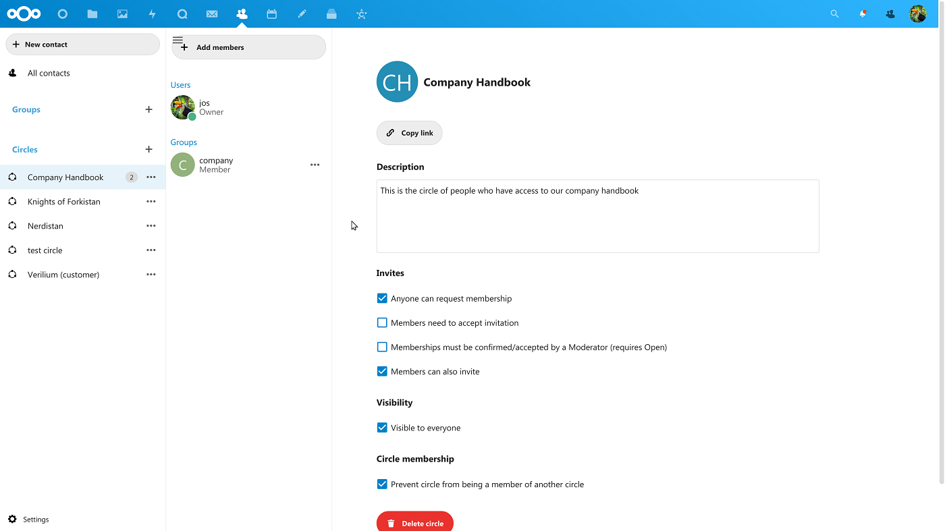Screen dimensions: 945x531
Task: Open the Dashboard
Action: pos(62,13)
